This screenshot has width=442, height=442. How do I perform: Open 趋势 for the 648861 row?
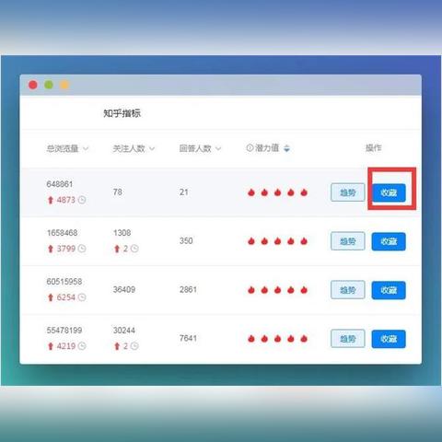pos(348,192)
